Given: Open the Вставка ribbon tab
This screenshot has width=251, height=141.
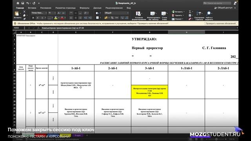Looking at the screenshot, I should [32, 8].
